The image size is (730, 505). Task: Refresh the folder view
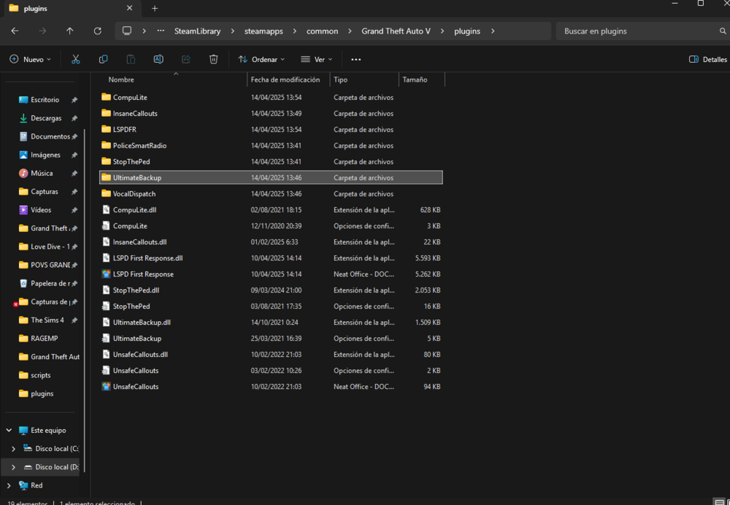[97, 31]
